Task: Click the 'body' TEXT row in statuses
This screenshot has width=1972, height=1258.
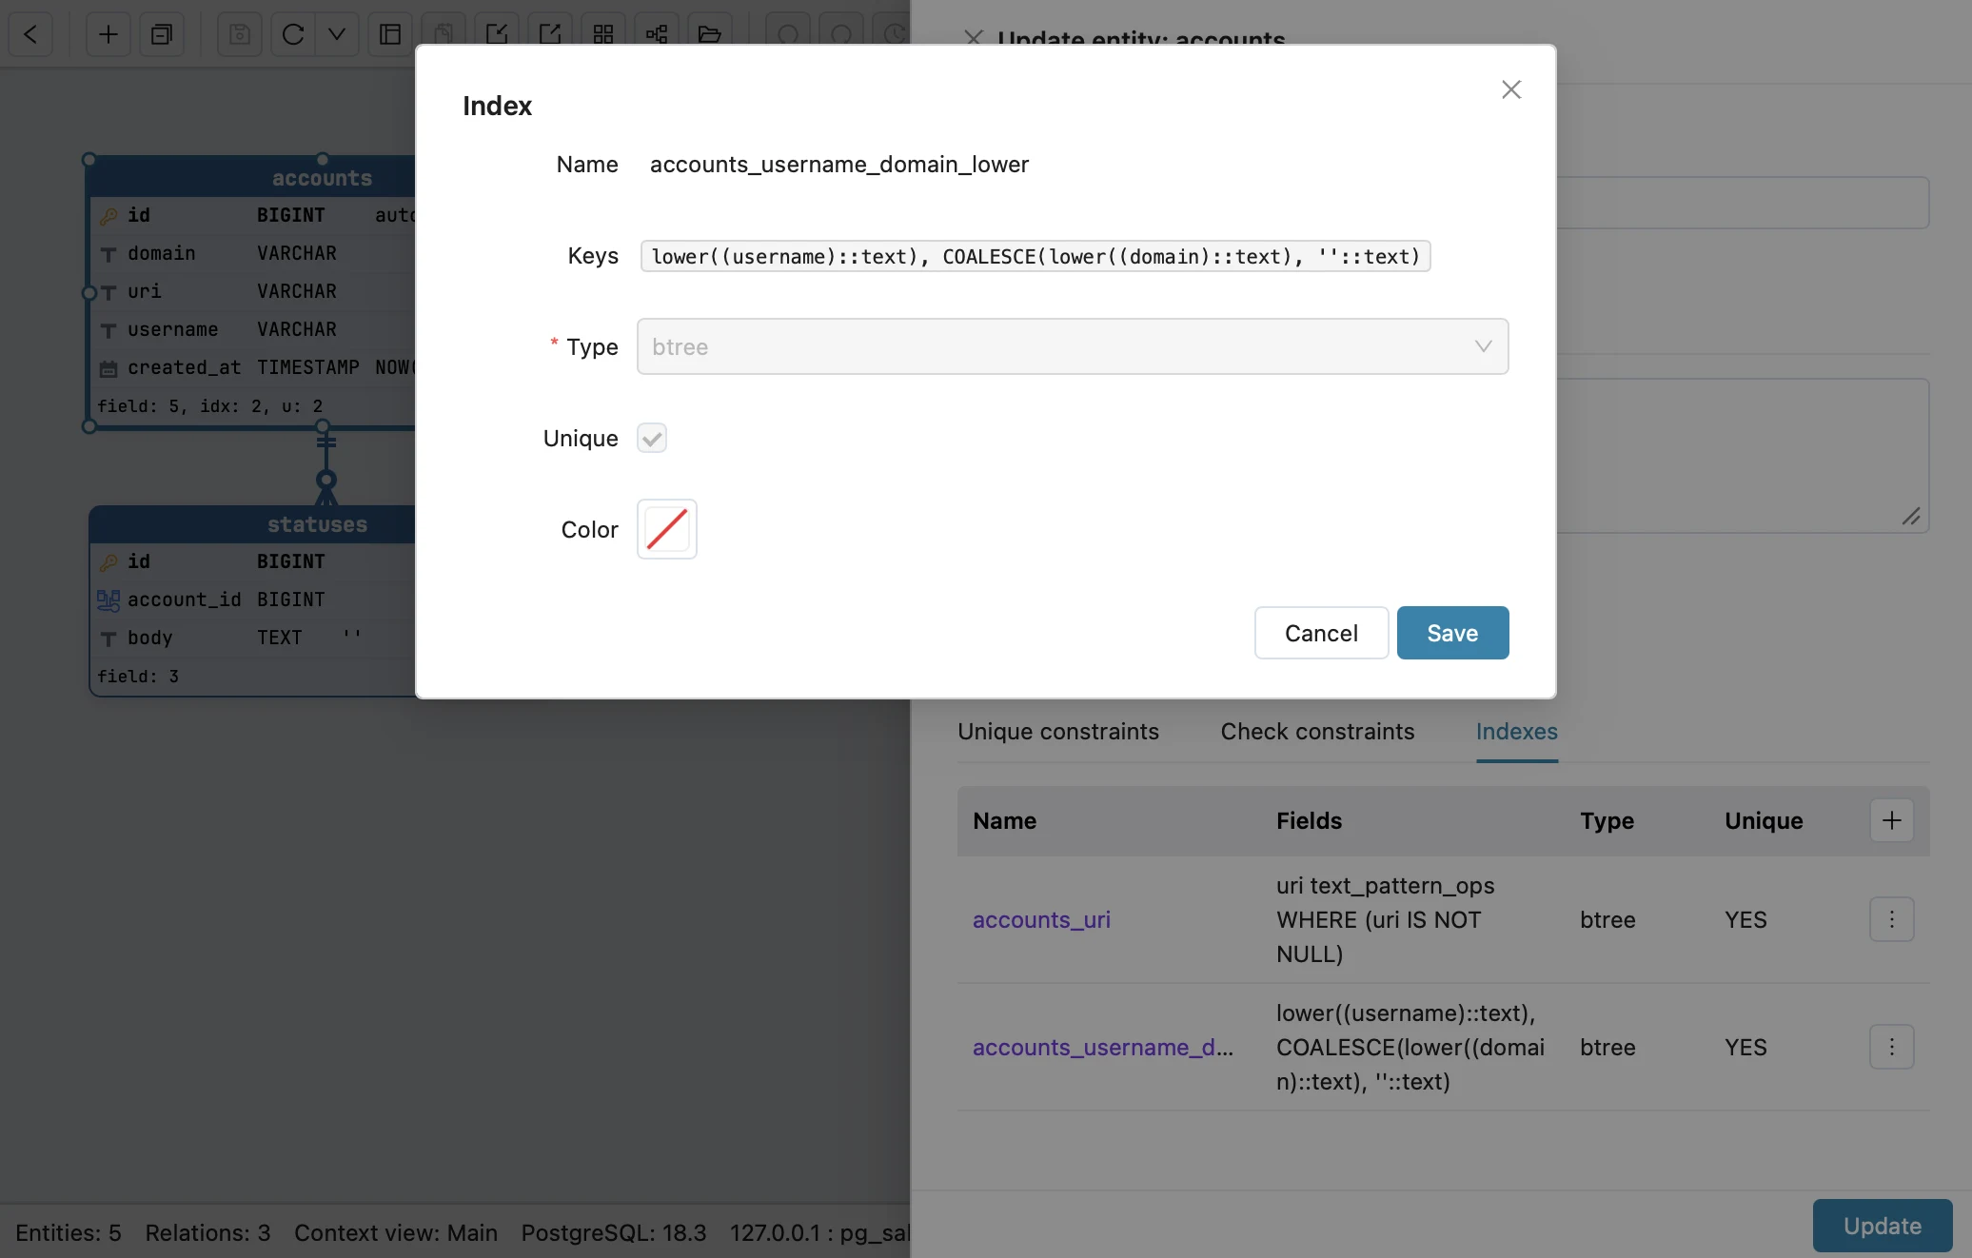Action: click(x=252, y=638)
